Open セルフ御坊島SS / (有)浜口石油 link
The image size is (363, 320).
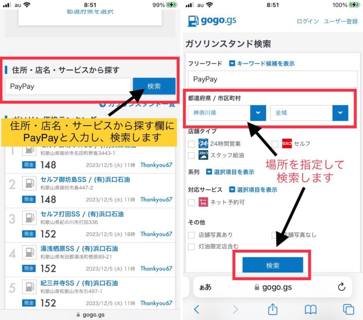pyautogui.click(x=85, y=179)
